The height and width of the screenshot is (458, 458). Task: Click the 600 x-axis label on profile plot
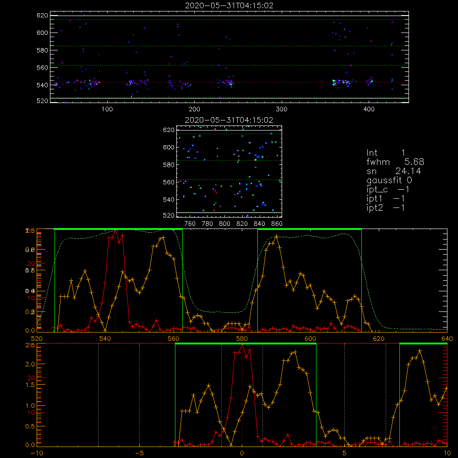[x=310, y=338]
